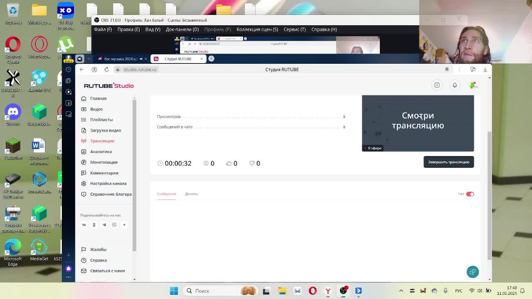This screenshot has height=299, width=532.
Task: Open the Odnoklassniki social link icon
Action: point(94,225)
